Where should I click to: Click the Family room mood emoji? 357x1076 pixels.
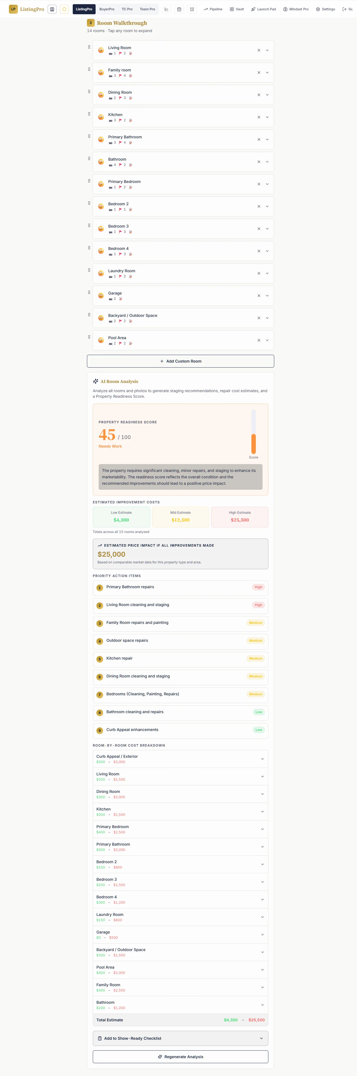pyautogui.click(x=101, y=73)
